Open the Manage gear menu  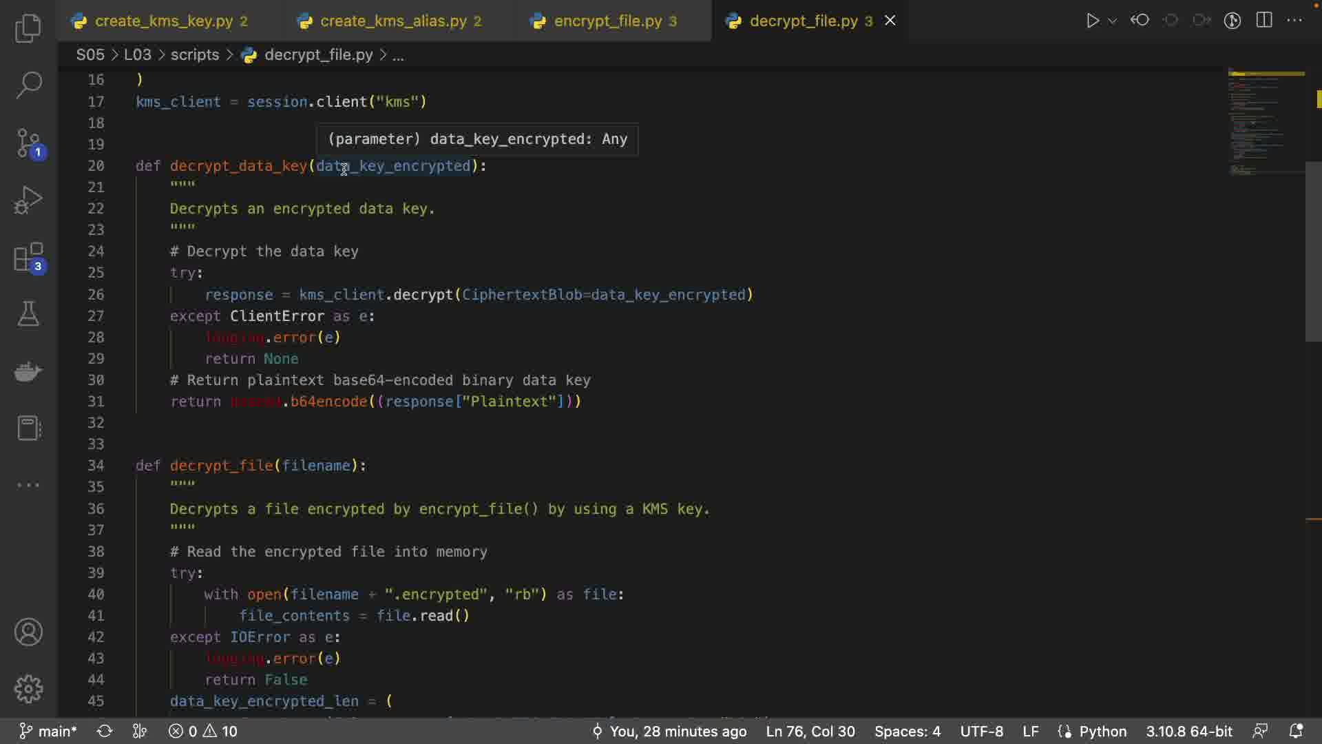(28, 688)
